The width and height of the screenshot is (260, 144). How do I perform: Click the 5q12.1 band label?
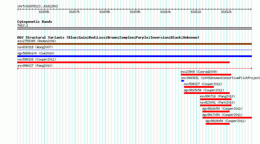coord(23,25)
